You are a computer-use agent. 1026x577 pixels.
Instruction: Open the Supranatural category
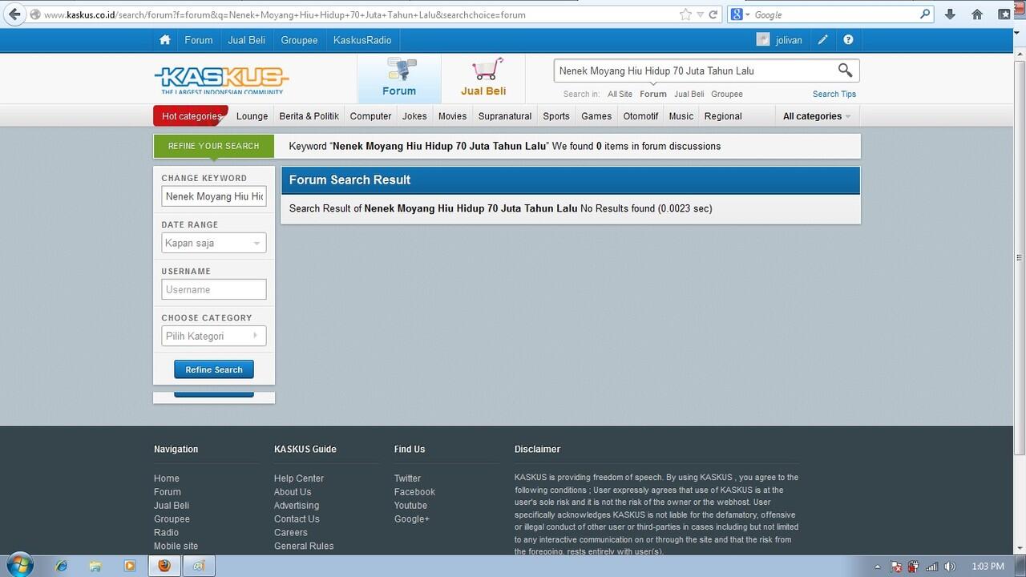[505, 116]
